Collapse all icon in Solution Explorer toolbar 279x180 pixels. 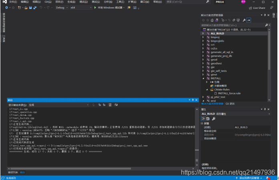(234, 20)
